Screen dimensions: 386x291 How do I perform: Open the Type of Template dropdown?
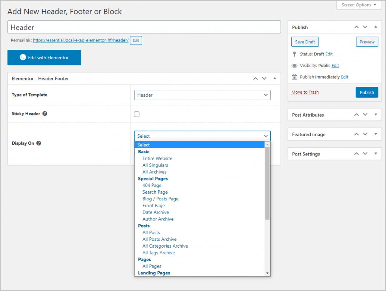click(202, 95)
